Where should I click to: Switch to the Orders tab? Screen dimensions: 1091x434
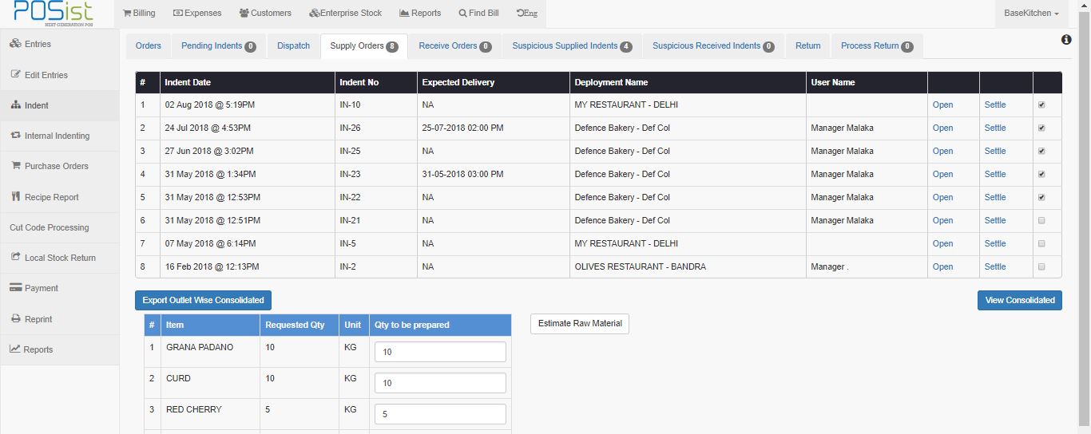point(148,45)
